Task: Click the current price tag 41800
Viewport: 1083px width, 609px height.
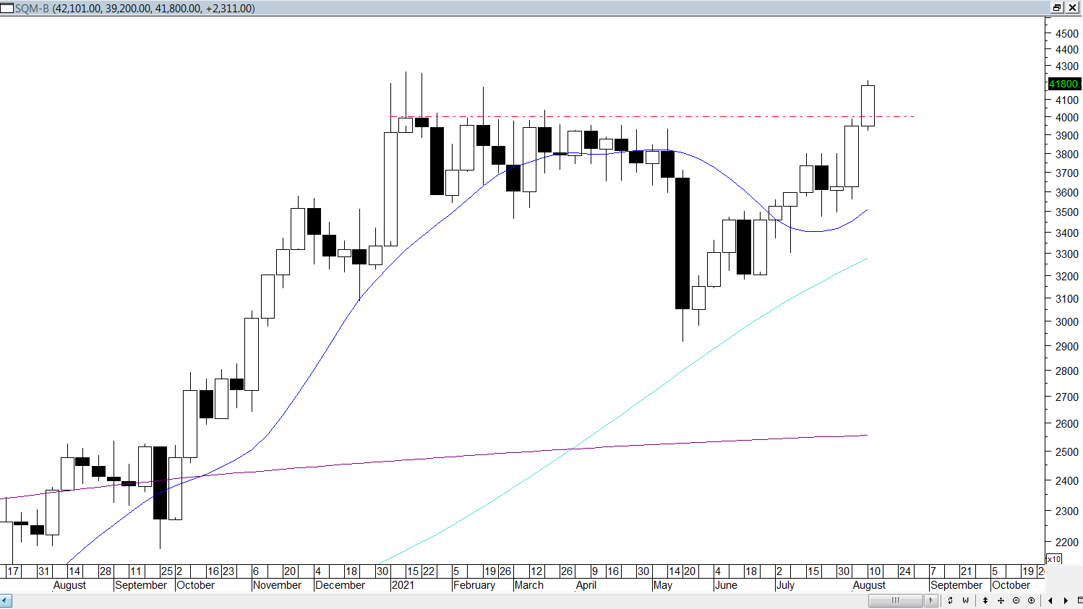Action: 1064,84
